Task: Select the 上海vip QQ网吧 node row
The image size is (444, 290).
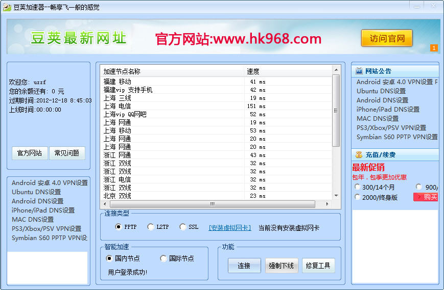Action: click(x=216, y=114)
